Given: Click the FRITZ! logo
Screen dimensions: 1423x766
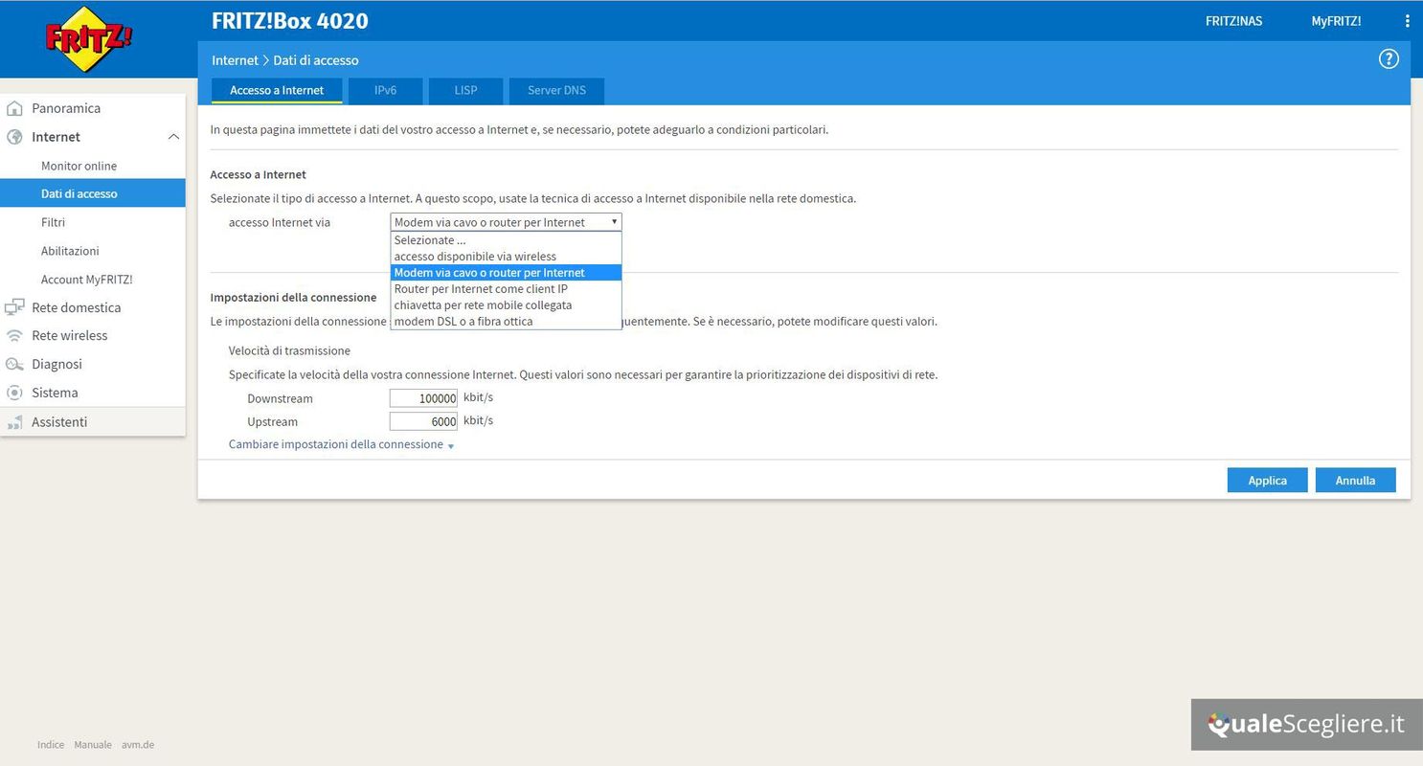Looking at the screenshot, I should [89, 39].
